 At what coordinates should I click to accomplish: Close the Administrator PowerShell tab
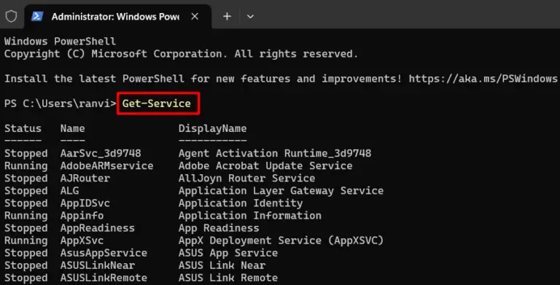click(195, 17)
